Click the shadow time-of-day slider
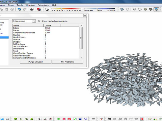This screenshot has height=121, width=162. pos(100,9)
